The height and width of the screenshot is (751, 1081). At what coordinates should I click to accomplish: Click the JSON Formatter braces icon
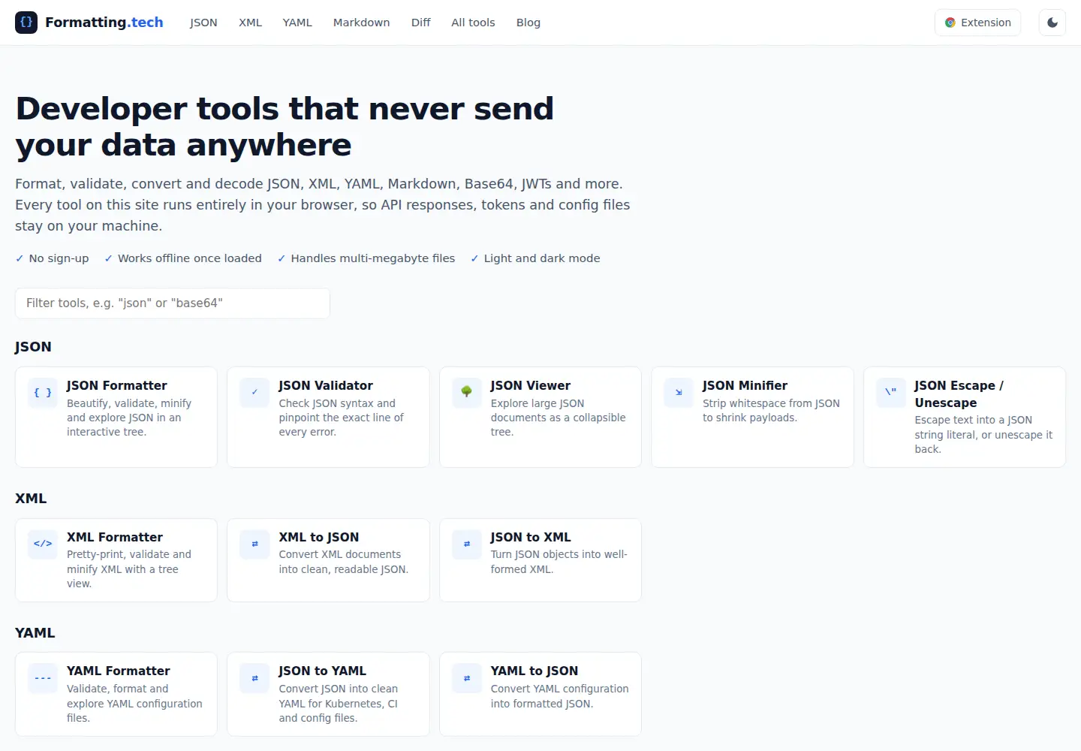(43, 393)
